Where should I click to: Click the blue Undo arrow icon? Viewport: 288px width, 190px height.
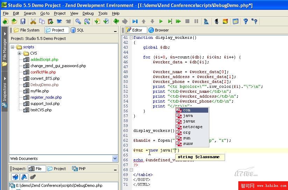59,21
